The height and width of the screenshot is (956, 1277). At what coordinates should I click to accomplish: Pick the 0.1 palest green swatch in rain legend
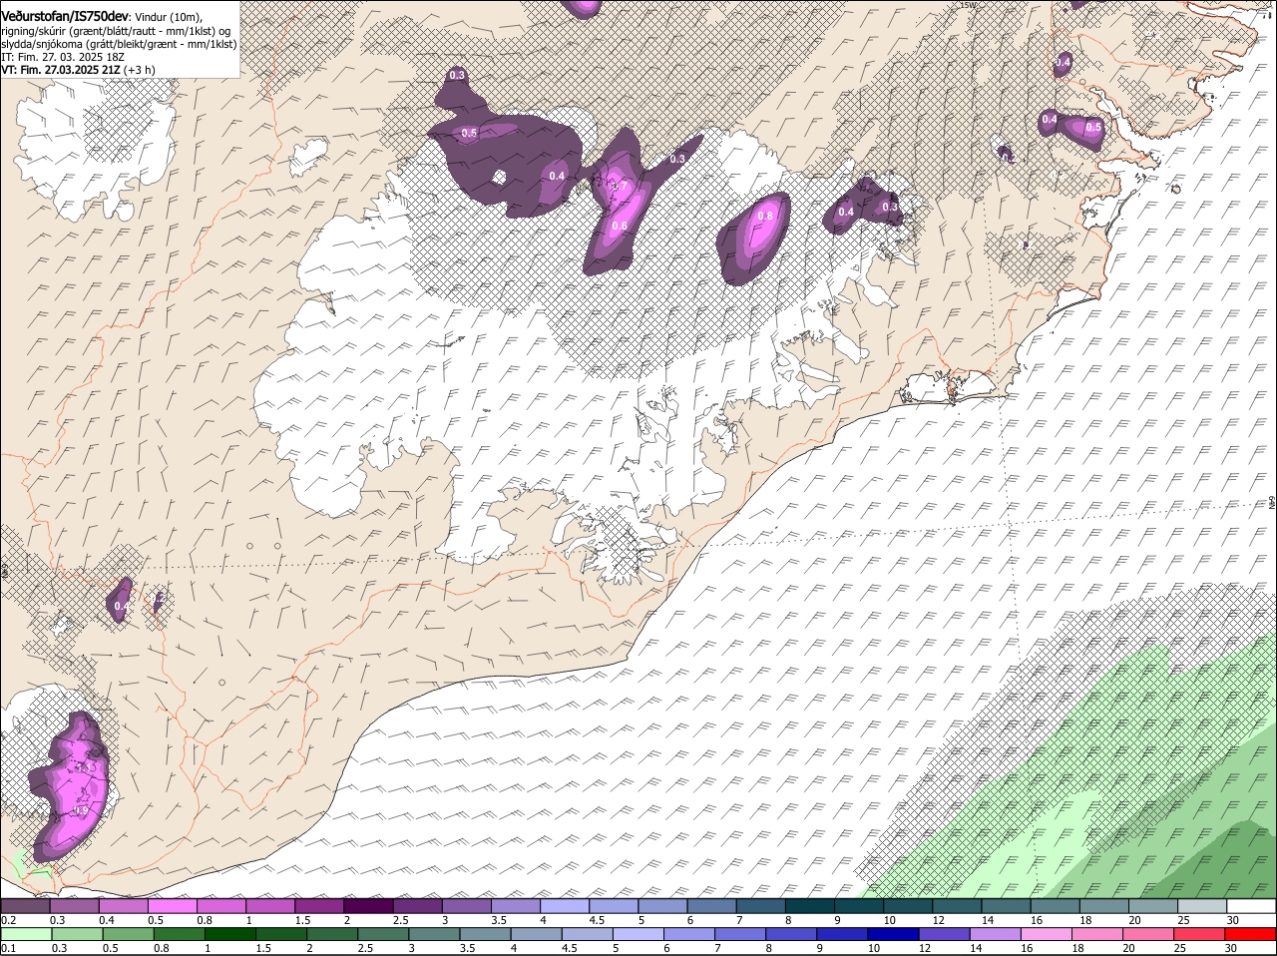click(x=26, y=934)
